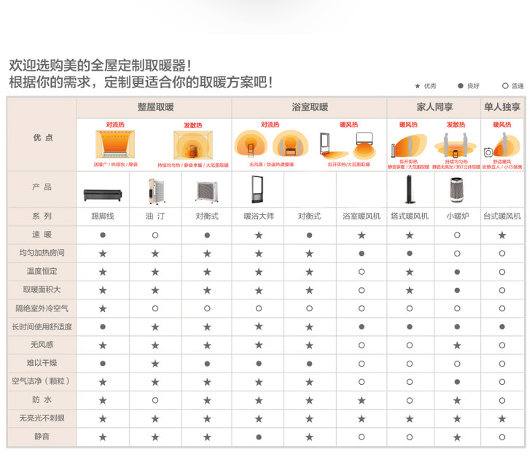
Task: Click the 踢脚线 baseboard heater product image
Action: coord(103,194)
